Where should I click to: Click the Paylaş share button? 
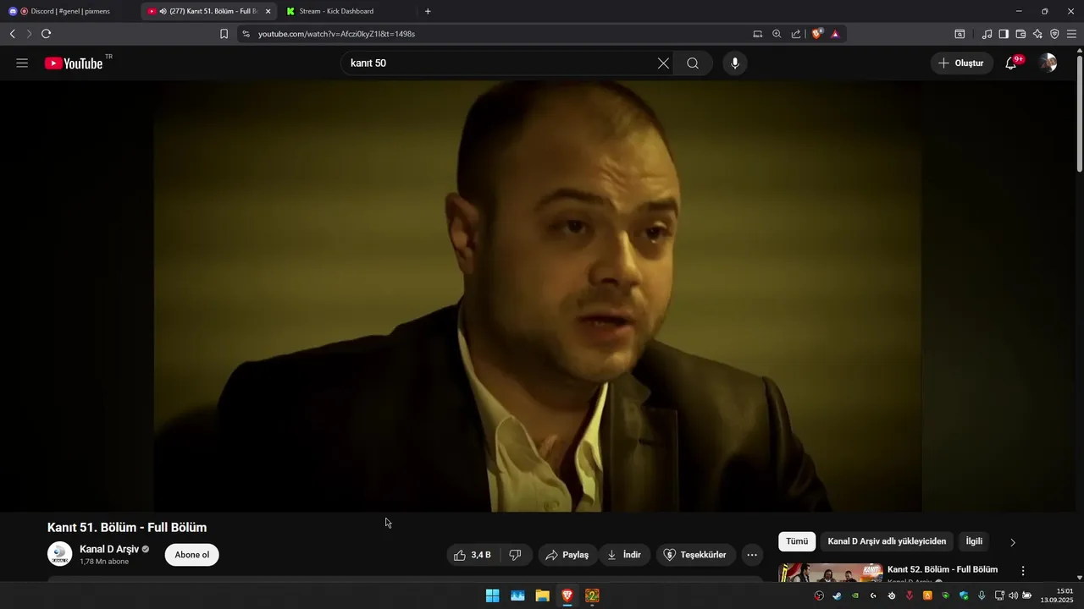point(567,555)
